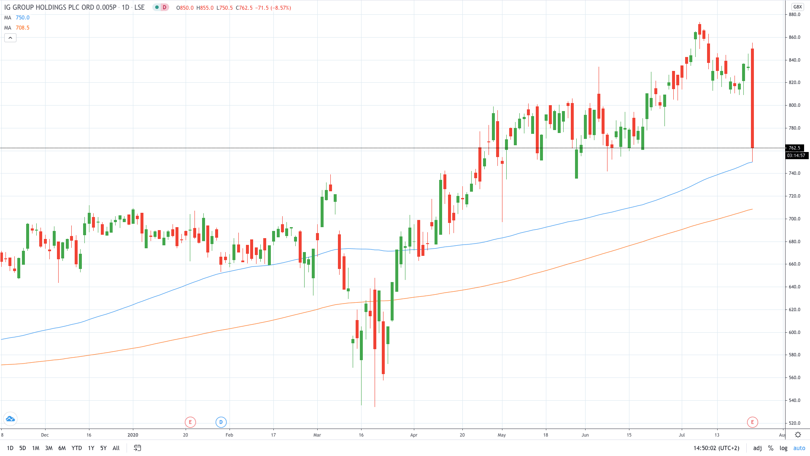Open the Go to date calendar icon
810x456 pixels.
(x=138, y=448)
